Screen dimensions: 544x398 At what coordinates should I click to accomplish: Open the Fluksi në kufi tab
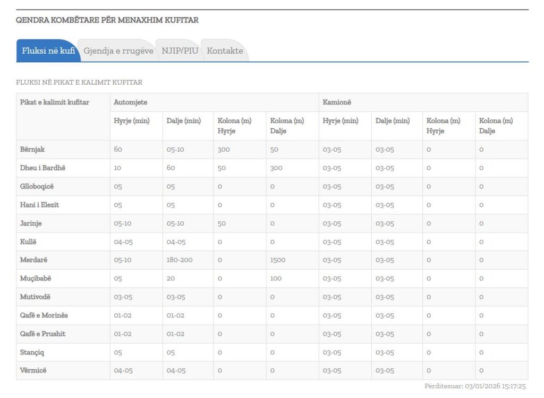point(48,51)
